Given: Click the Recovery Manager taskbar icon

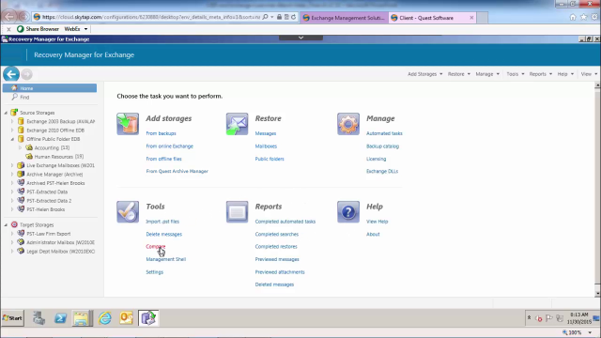Looking at the screenshot, I should click(148, 318).
